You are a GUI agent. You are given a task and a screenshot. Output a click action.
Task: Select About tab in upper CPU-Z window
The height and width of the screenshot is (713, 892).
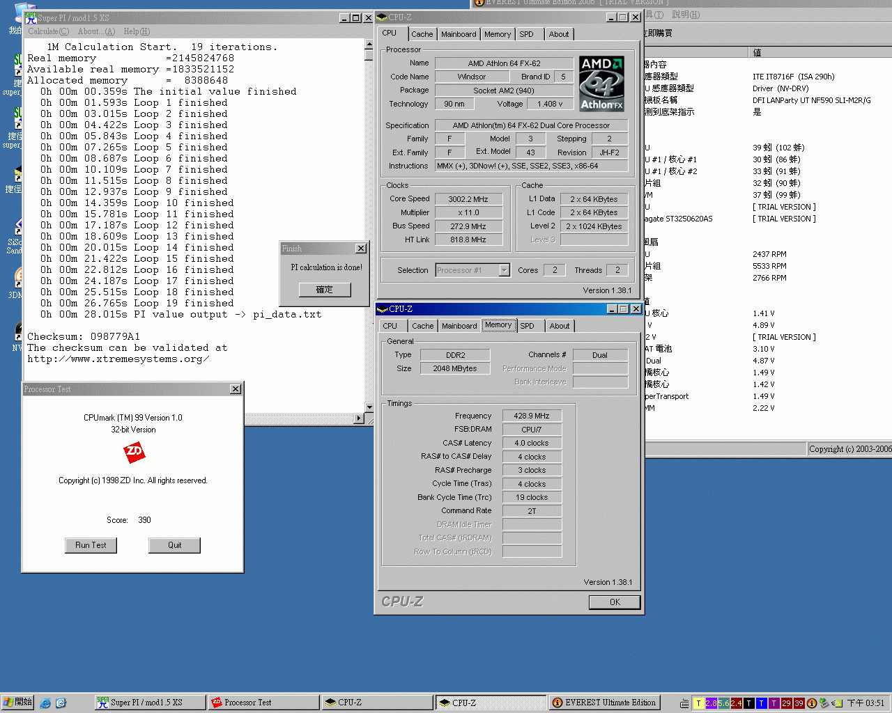tap(559, 34)
